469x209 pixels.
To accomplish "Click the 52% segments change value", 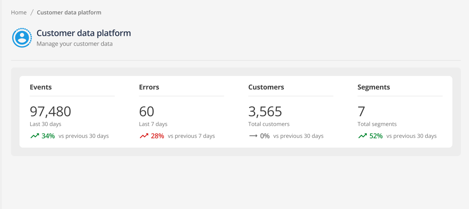I will (x=376, y=136).
